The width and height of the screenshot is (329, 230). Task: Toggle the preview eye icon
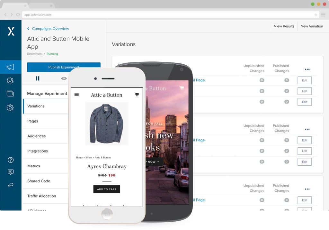64,78
